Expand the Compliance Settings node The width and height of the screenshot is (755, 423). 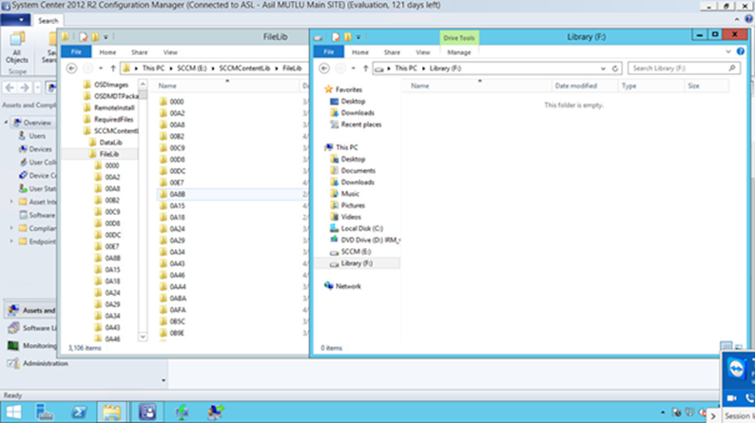[11, 228]
